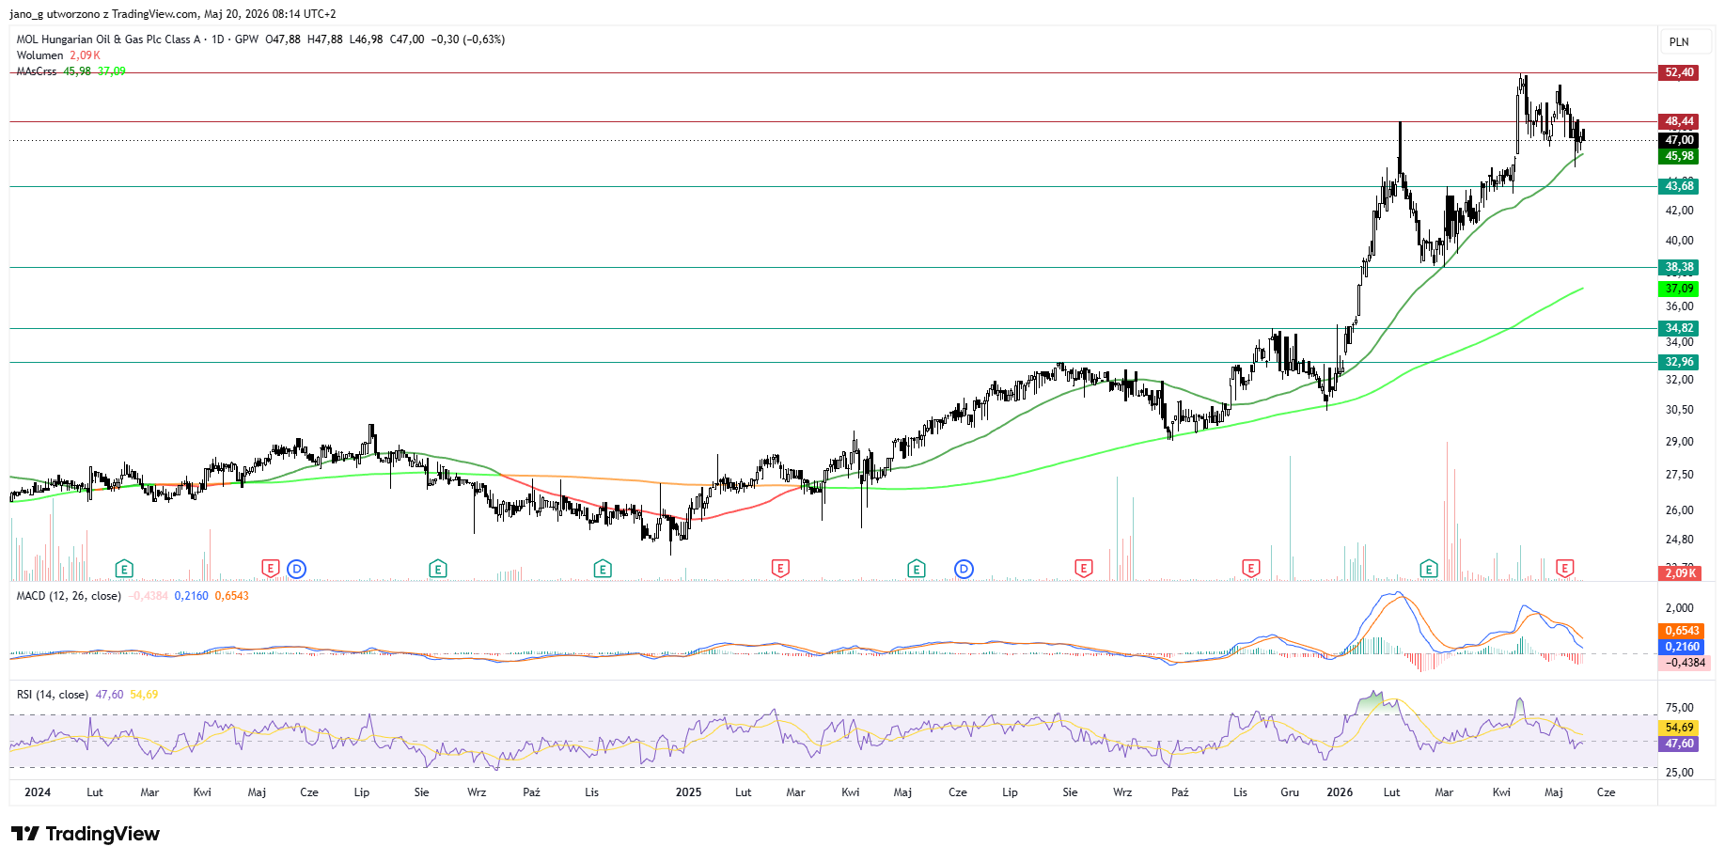The image size is (1725, 862).
Task: Click the green earnings marker above Lis 2024
Action: click(603, 569)
